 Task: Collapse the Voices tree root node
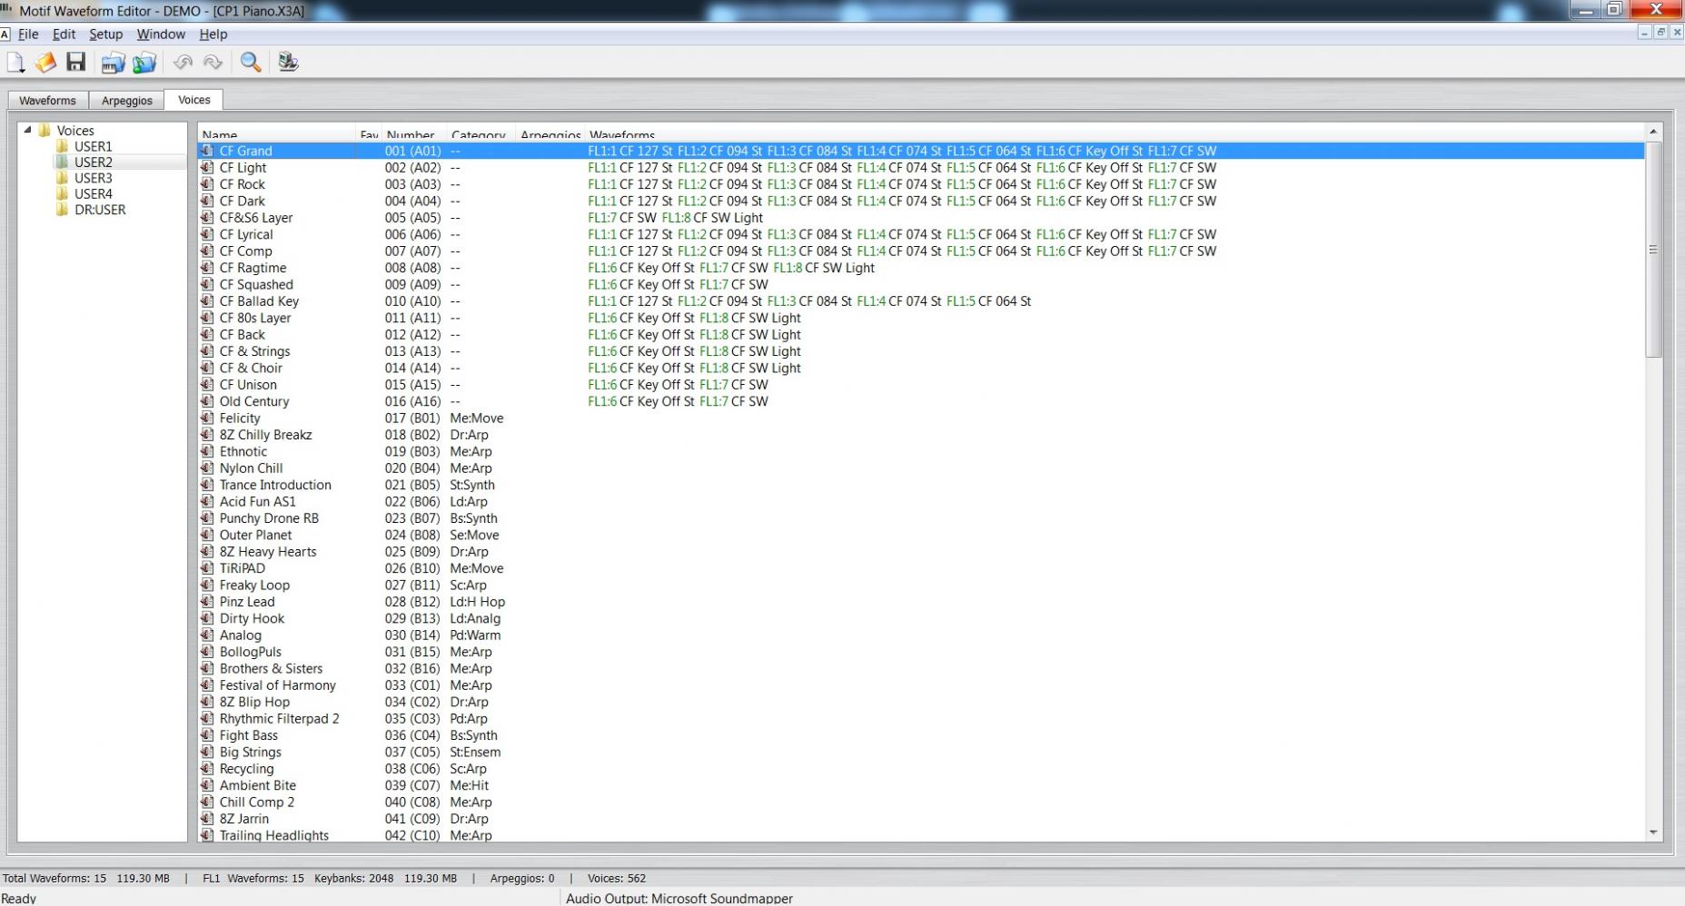27,130
